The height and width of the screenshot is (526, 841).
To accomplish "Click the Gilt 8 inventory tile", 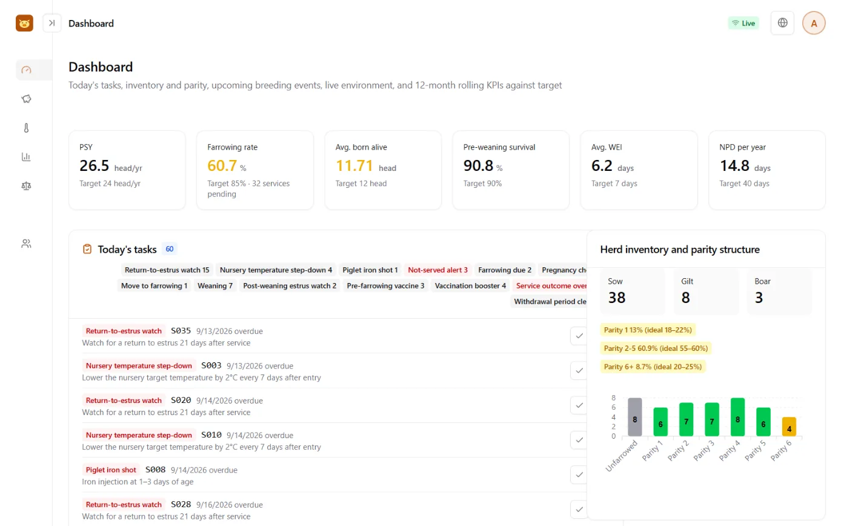I will (706, 291).
